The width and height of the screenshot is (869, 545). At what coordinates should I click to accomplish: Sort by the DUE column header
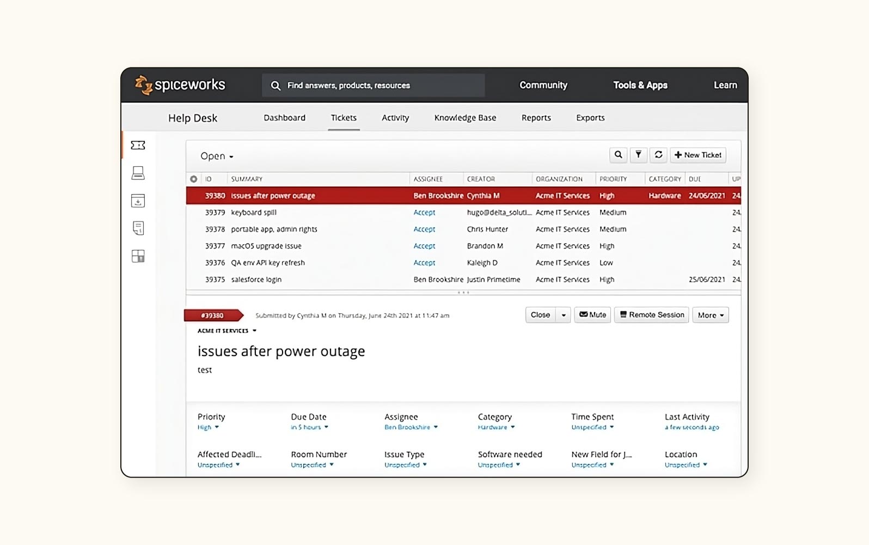695,179
